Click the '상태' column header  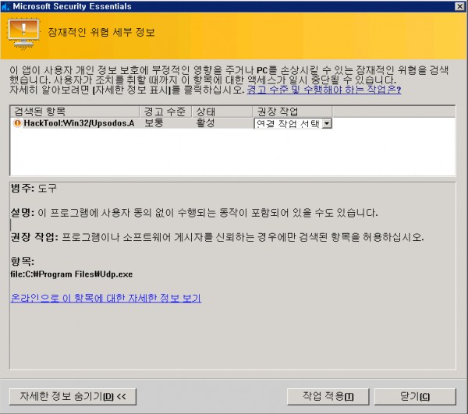pyautogui.click(x=222, y=111)
